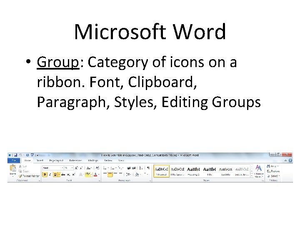Click the Align Text Left icon
This screenshot has width=300, height=225.
105,174
